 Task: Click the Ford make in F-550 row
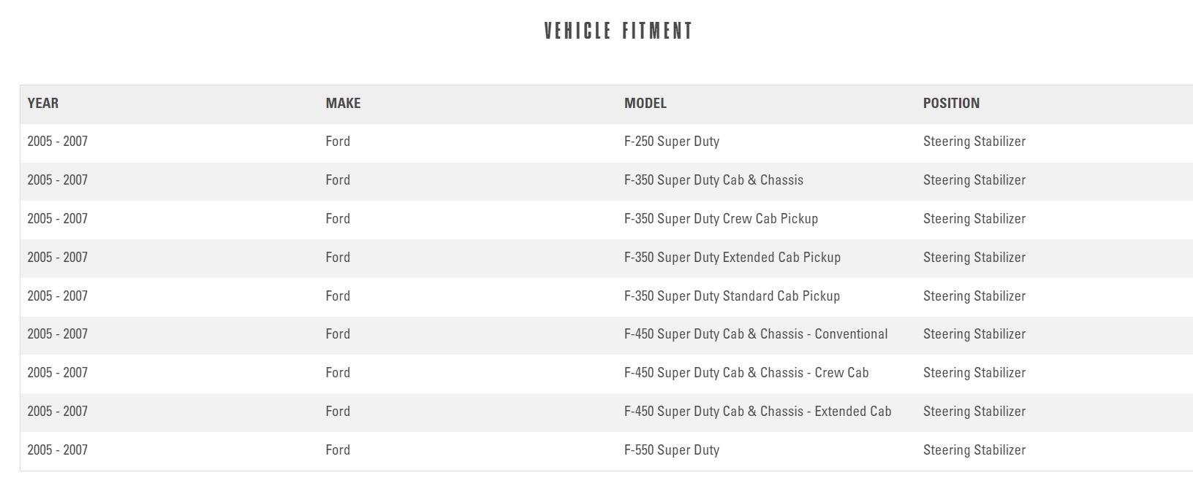338,450
